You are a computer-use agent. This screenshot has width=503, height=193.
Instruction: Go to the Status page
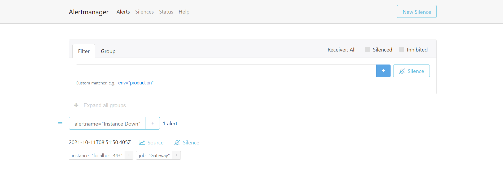(x=166, y=12)
